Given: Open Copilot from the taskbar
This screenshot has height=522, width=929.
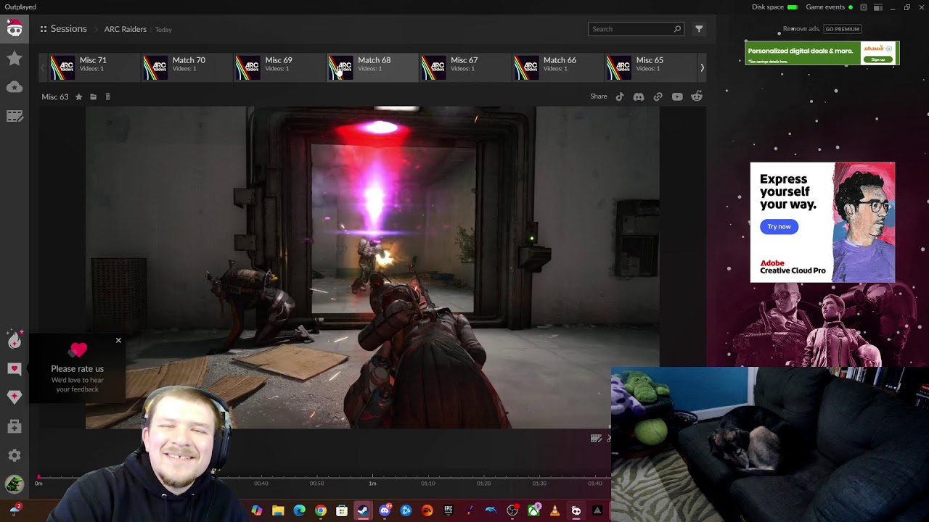Looking at the screenshot, I should (256, 511).
